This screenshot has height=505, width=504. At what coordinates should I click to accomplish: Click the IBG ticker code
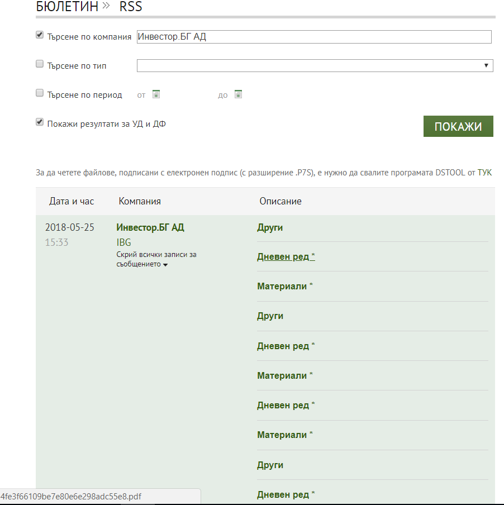123,242
